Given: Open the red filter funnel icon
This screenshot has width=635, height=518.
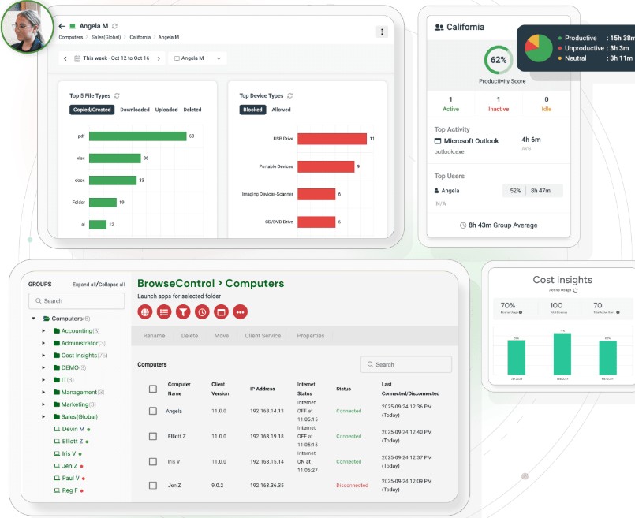Looking at the screenshot, I should pyautogui.click(x=183, y=311).
